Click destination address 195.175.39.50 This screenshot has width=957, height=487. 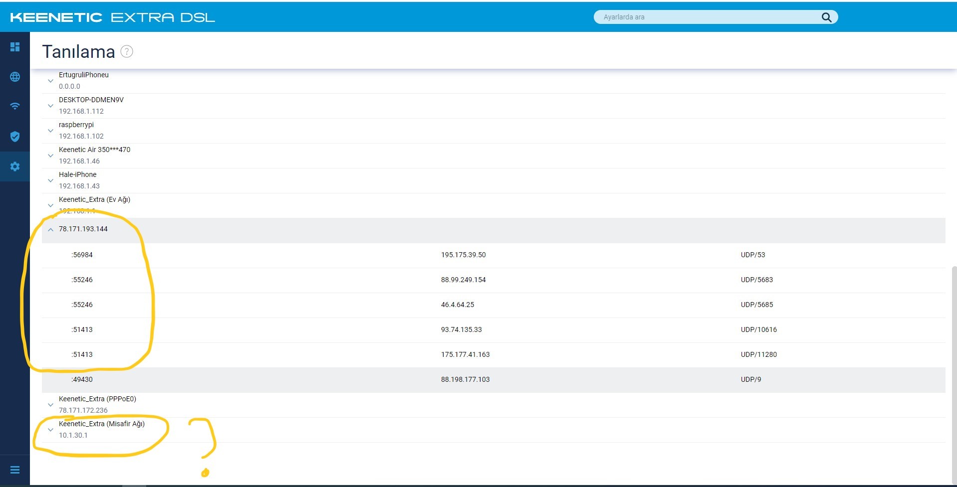(464, 255)
